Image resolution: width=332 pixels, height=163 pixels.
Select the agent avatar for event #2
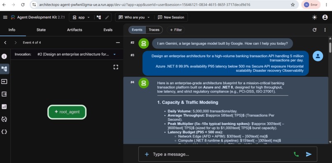click(144, 43)
